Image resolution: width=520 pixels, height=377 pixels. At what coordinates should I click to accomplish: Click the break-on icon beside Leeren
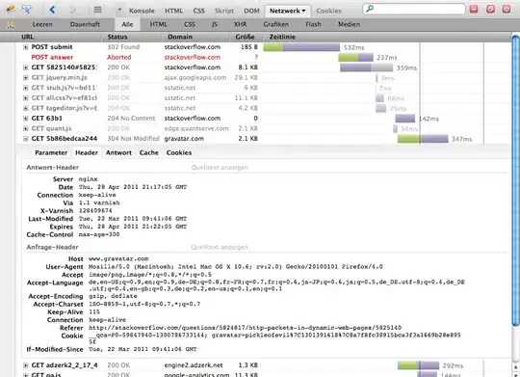(11, 24)
